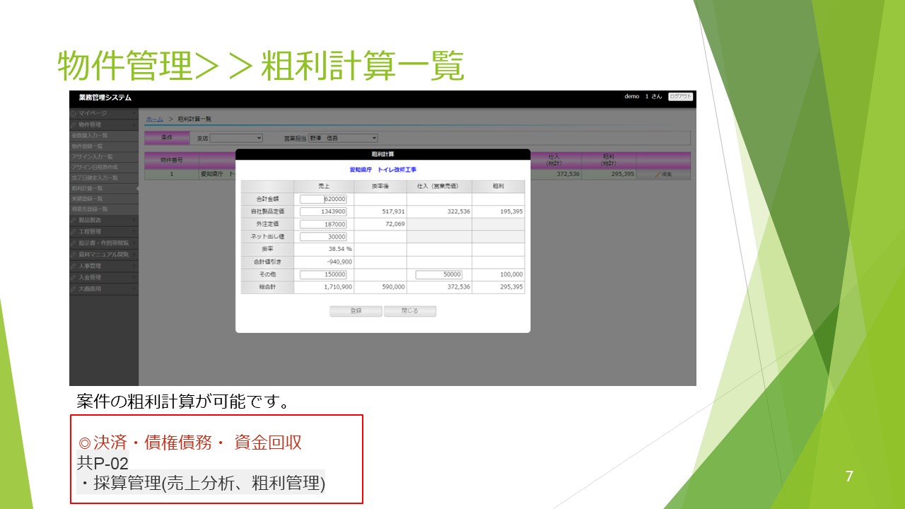Click the 閉じる button in the dialog
Viewport: 905px width, 509px height.
click(x=410, y=311)
